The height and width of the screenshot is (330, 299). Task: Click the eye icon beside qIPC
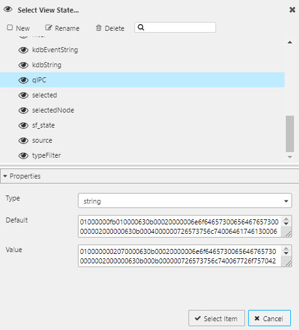tap(23, 80)
